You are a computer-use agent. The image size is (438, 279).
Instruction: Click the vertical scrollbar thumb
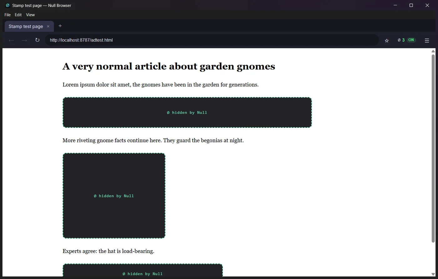[433, 148]
